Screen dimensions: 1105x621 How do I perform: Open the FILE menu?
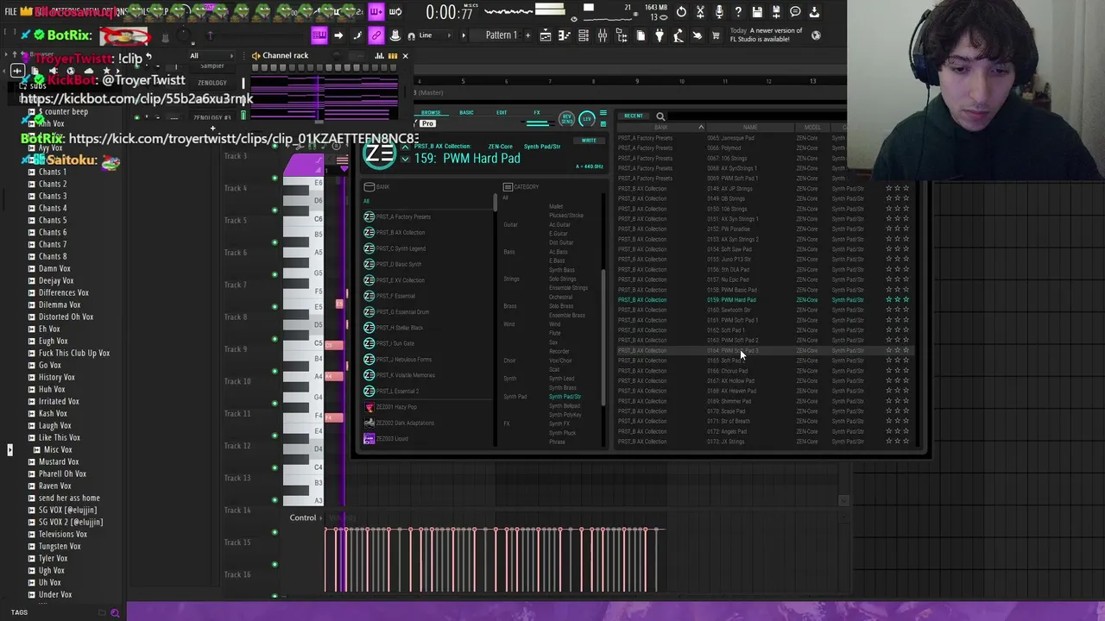[11, 12]
